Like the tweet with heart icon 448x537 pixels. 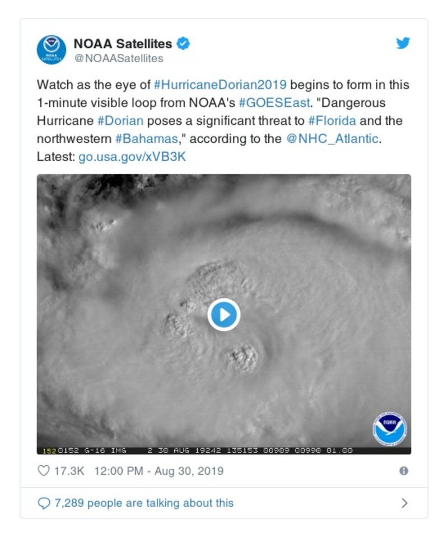point(44,471)
